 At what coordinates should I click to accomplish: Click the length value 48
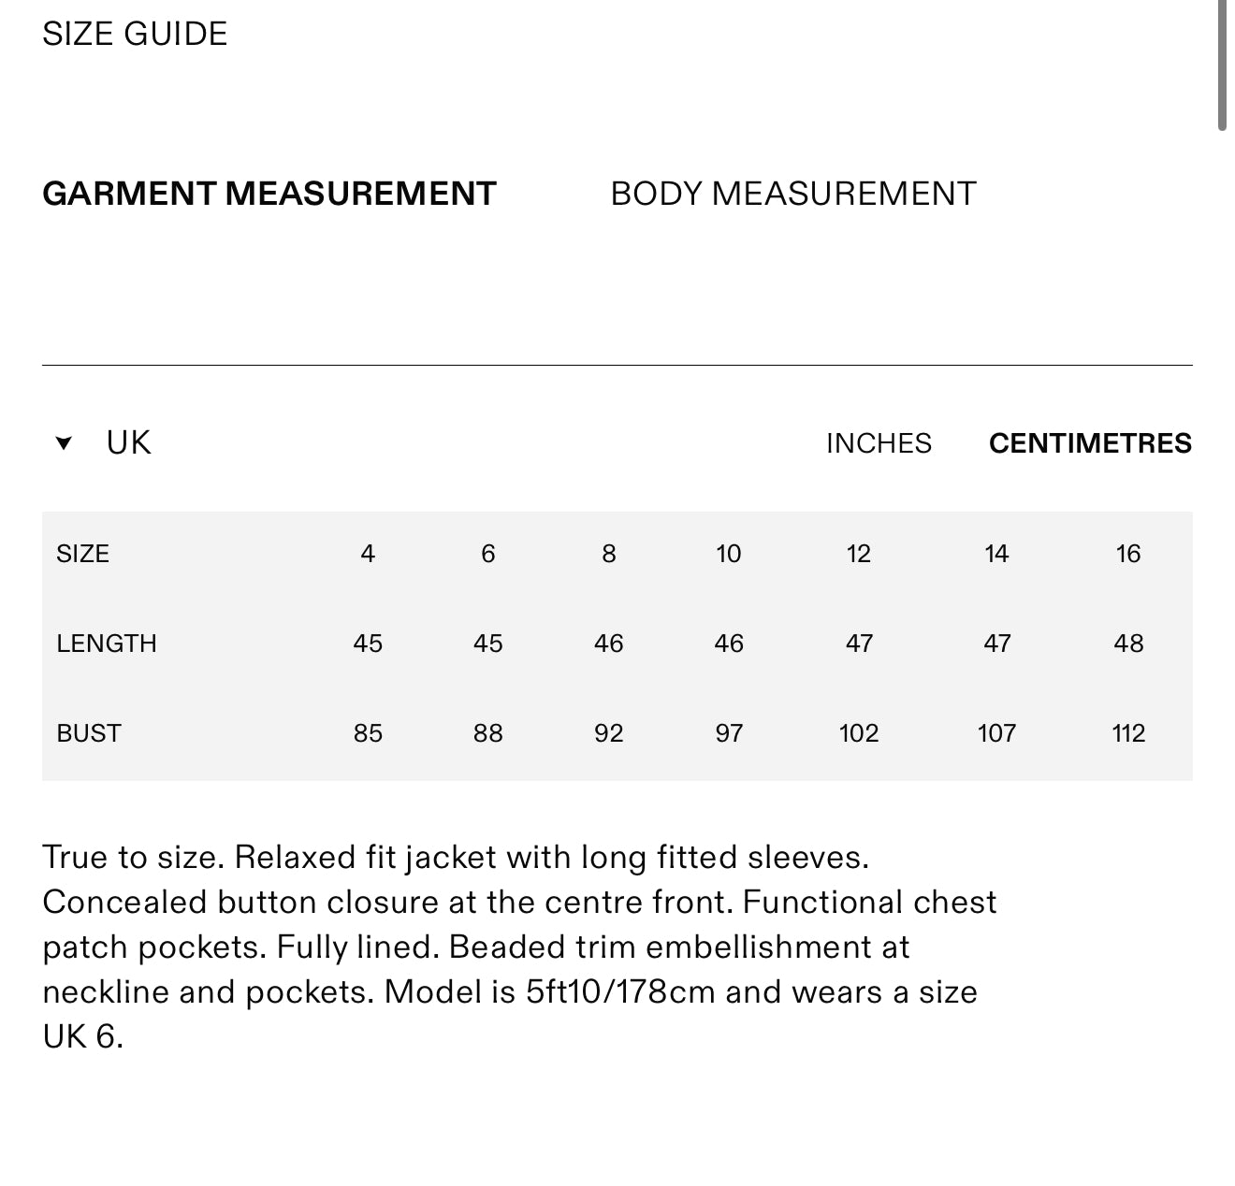[1128, 644]
